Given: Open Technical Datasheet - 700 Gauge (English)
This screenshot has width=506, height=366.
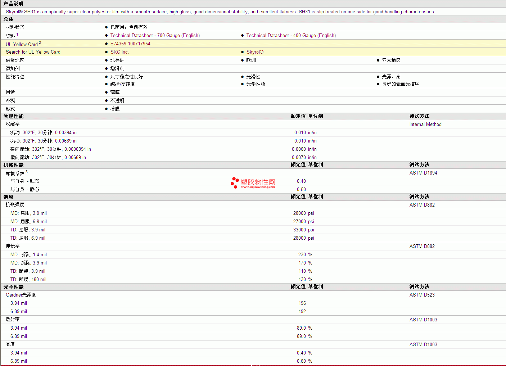Looking at the screenshot, I should [155, 35].
